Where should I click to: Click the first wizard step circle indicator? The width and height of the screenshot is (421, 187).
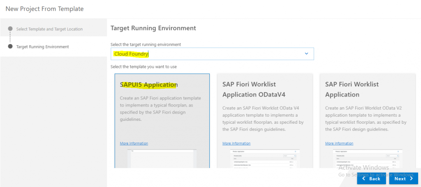click(x=10, y=29)
